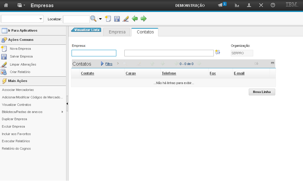This screenshot has width=303, height=181.
Task: Click the help question mark icon
Action: [x=273, y=5]
